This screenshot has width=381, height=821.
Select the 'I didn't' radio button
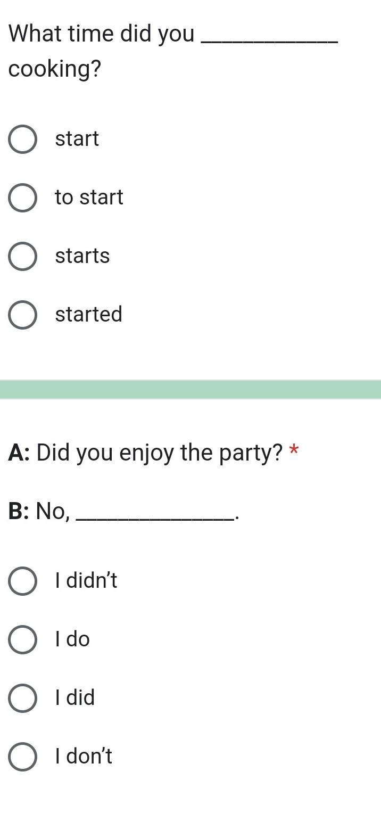(x=23, y=581)
